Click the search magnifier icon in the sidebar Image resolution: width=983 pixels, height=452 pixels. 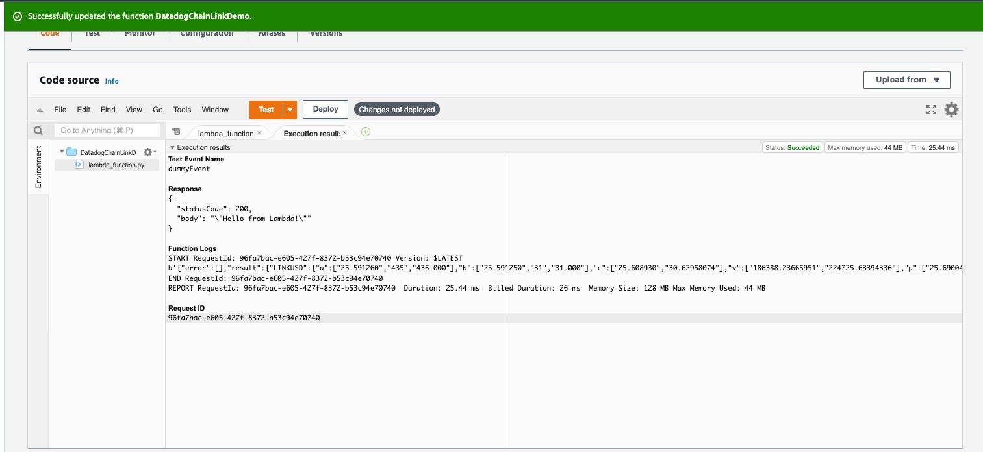(38, 130)
